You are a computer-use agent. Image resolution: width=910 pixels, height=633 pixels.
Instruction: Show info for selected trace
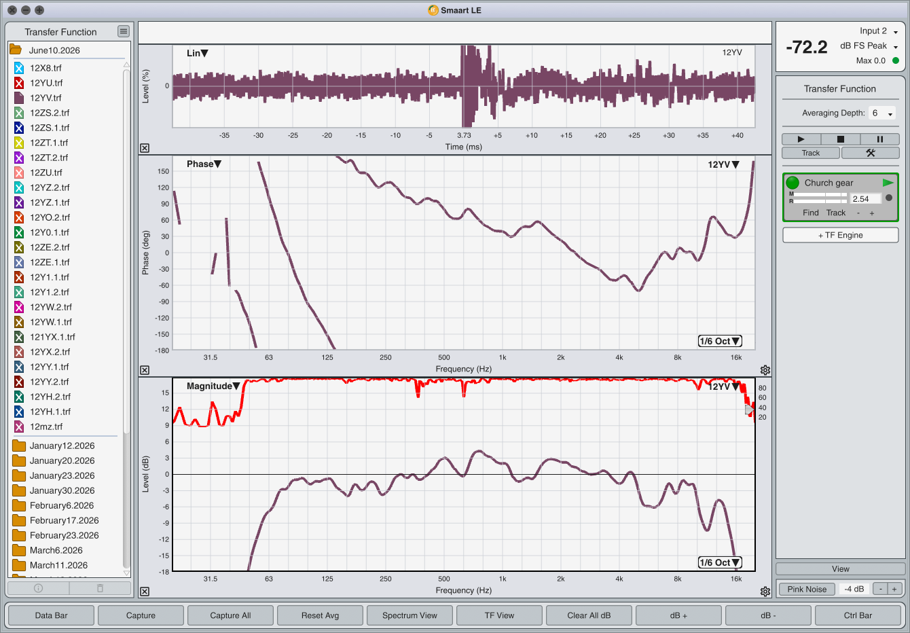pos(38,588)
